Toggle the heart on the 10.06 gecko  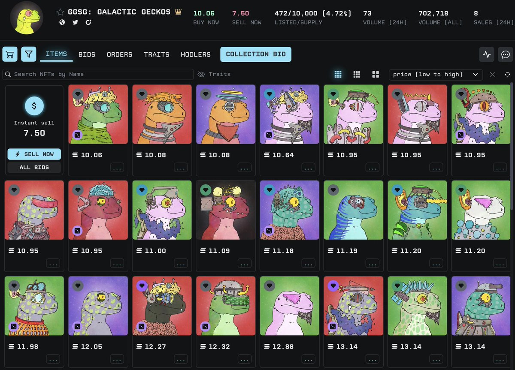tap(78, 94)
